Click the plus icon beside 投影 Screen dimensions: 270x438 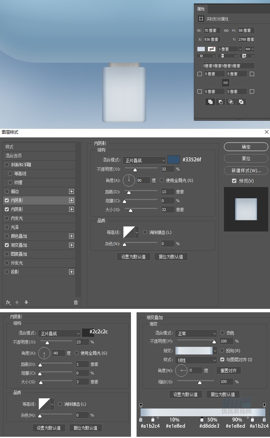[x=71, y=272]
